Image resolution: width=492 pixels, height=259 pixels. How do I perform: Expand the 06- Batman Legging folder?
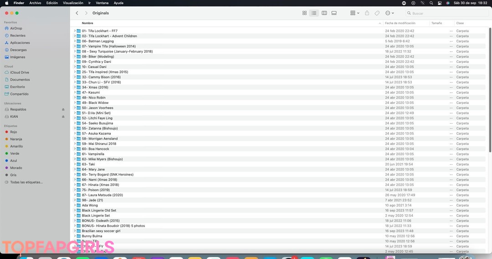pyautogui.click(x=75, y=41)
